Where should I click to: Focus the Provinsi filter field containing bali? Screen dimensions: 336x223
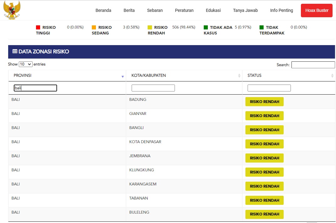click(35, 88)
